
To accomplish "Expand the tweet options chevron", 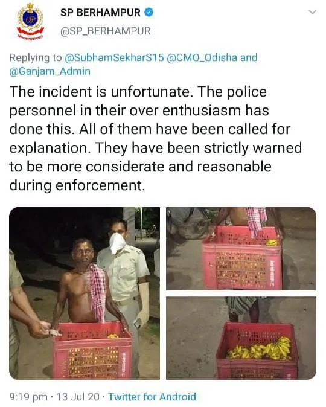I will point(313,12).
